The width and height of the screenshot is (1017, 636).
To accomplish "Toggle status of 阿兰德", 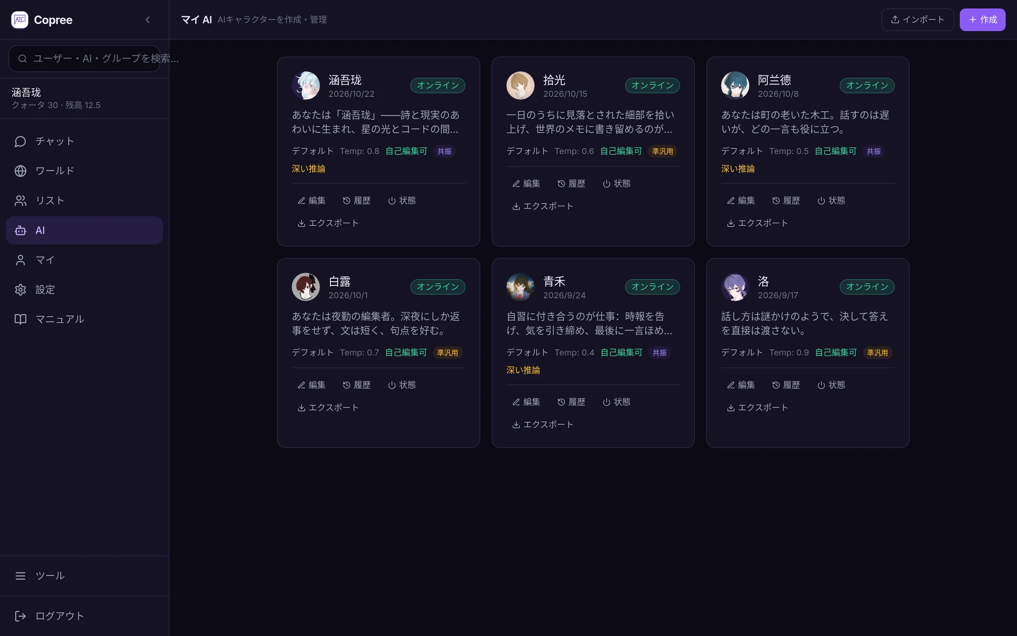I will pyautogui.click(x=831, y=201).
